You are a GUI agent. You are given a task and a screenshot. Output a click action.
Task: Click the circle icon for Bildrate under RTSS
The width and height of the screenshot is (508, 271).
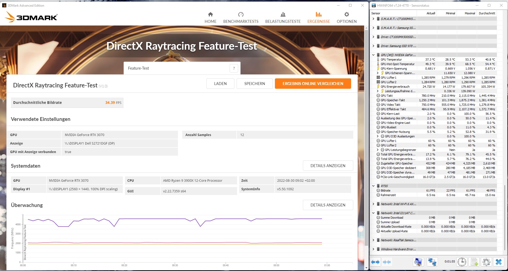[x=378, y=190]
